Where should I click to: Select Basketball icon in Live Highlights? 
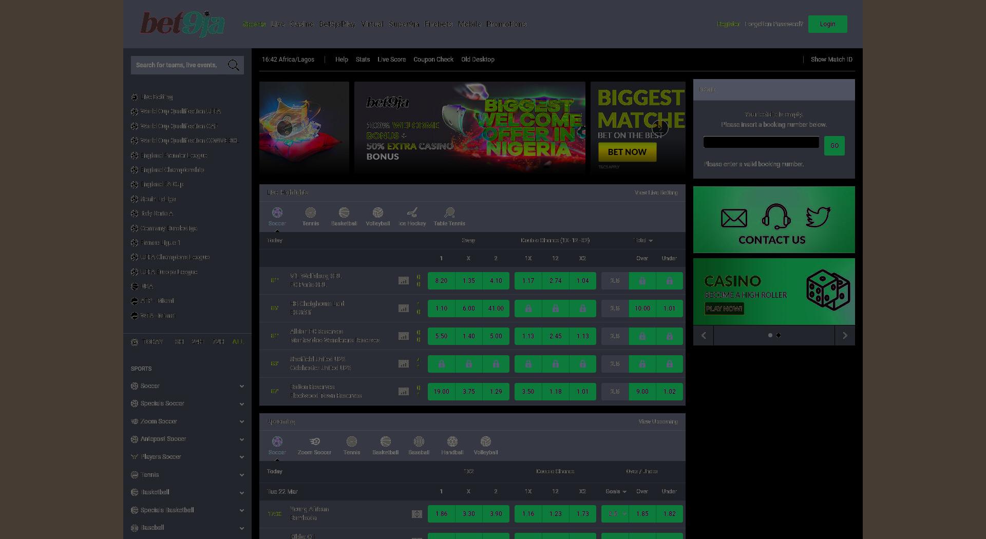344,213
